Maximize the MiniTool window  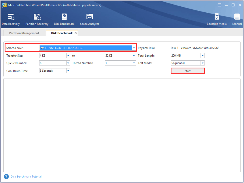[233, 5]
